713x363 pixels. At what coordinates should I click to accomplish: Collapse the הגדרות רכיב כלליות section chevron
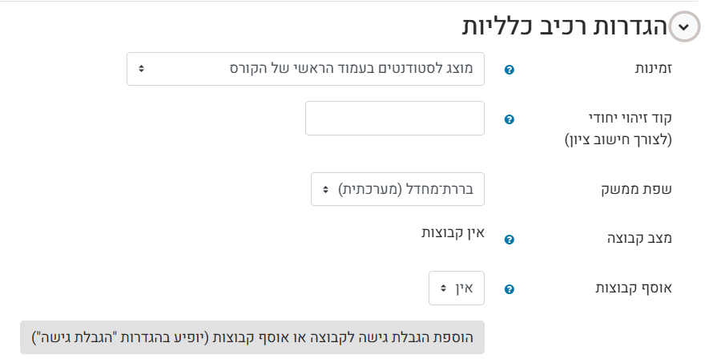[x=683, y=26]
